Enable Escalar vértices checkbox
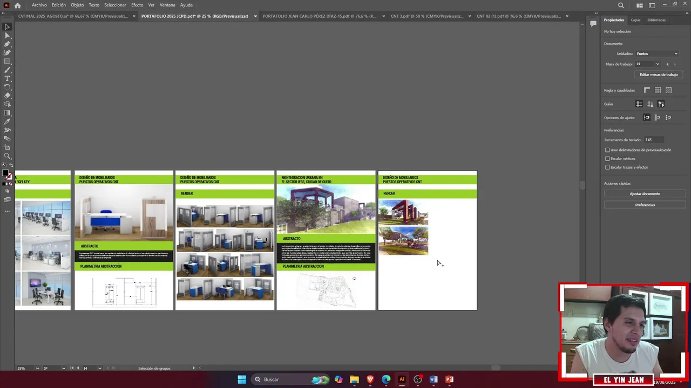Image resolution: width=691 pixels, height=388 pixels. pos(607,158)
